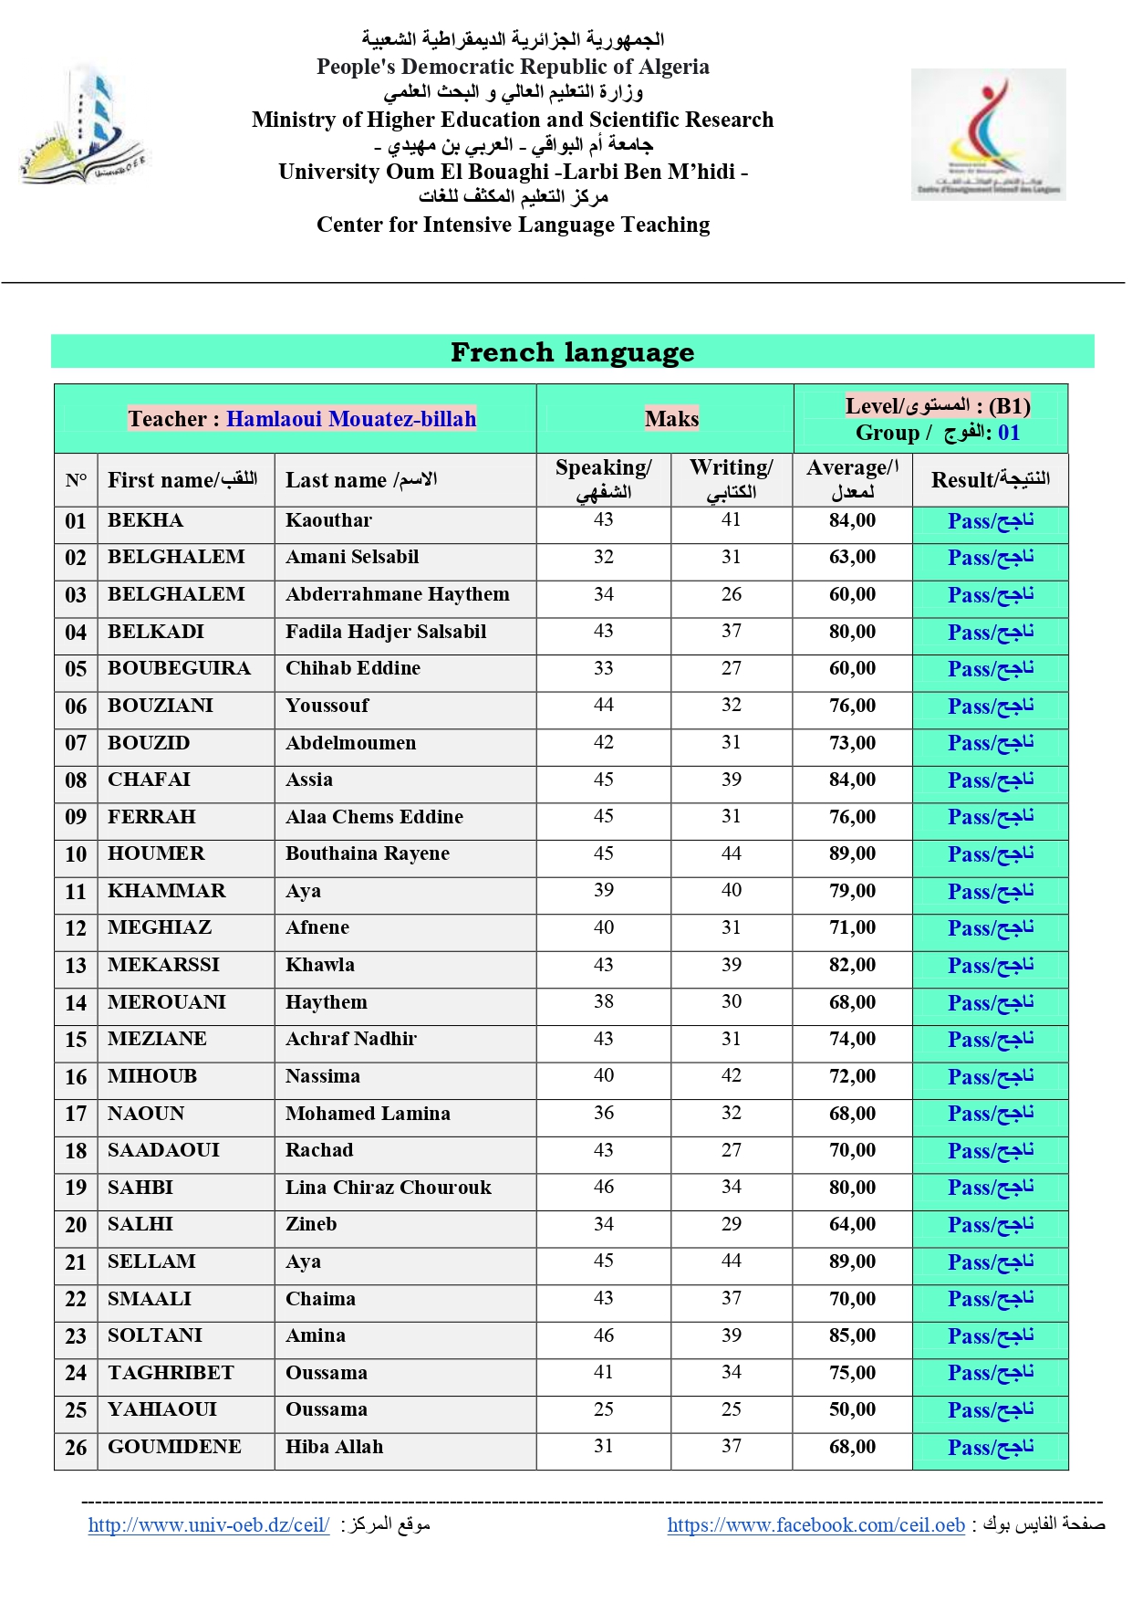Screen dimensions: 1132x1602
Task: Select the name Abdelmoumen
Action: [x=350, y=743]
